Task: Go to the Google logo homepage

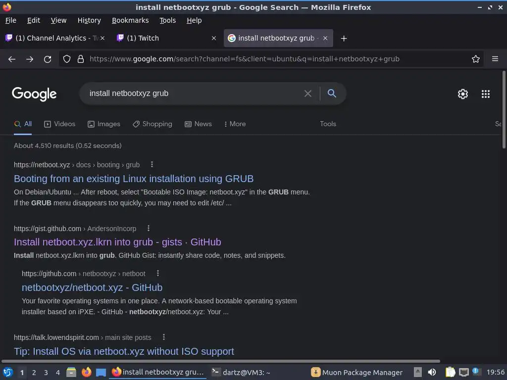Action: click(x=34, y=94)
